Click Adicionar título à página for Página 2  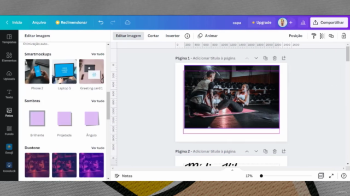click(x=214, y=151)
